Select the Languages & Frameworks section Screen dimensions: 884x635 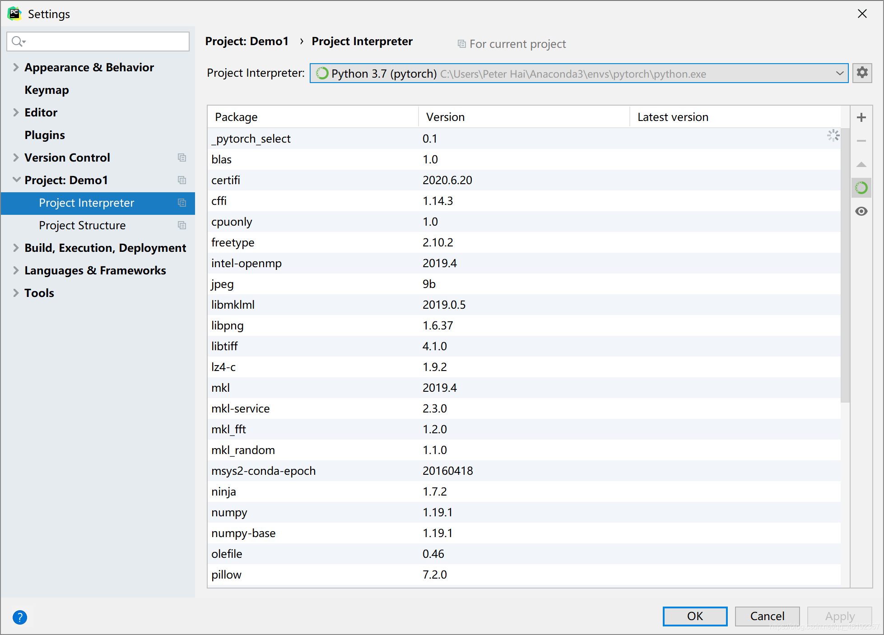[x=95, y=269]
